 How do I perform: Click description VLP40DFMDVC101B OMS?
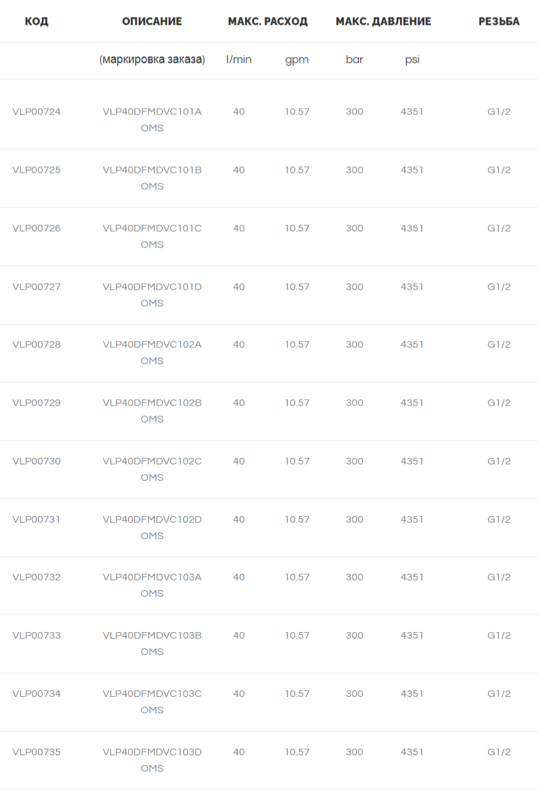[x=152, y=178]
